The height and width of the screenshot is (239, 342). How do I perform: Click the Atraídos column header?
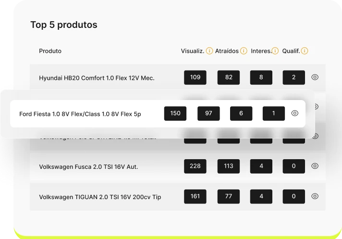(x=227, y=51)
